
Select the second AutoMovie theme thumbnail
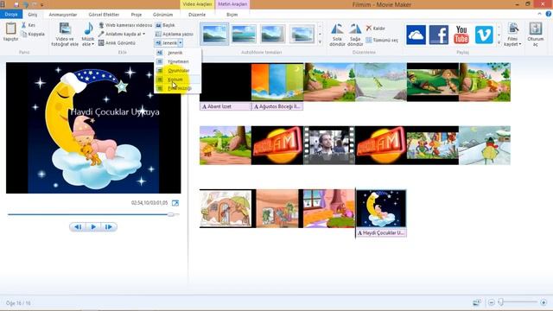tap(244, 34)
